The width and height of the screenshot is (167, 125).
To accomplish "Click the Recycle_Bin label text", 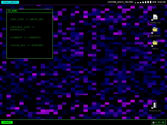I will (x=155, y=111).
